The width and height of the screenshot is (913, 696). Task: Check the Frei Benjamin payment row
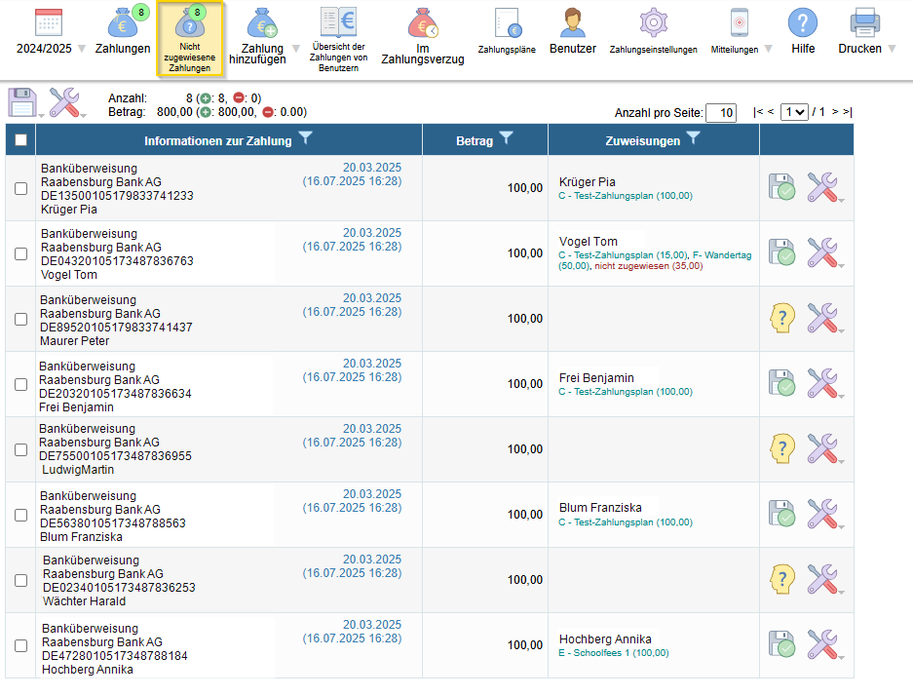[21, 384]
